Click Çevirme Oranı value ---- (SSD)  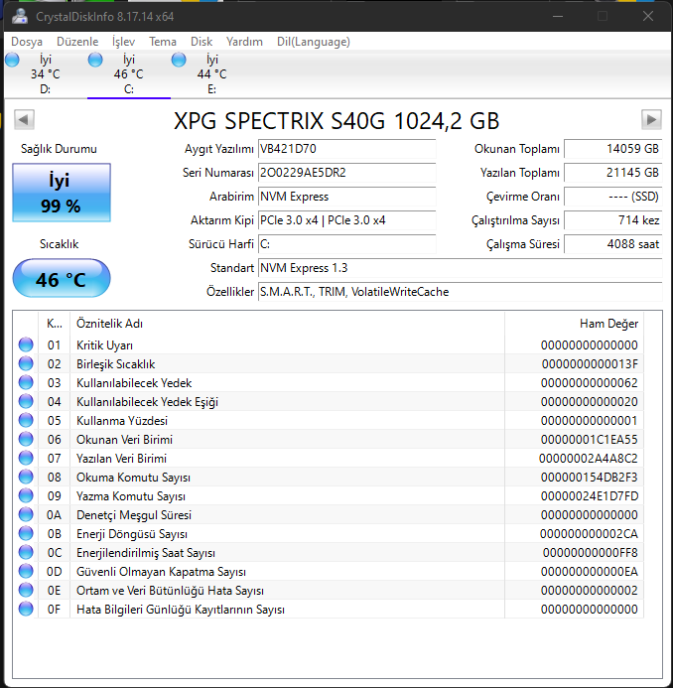pyautogui.click(x=612, y=197)
